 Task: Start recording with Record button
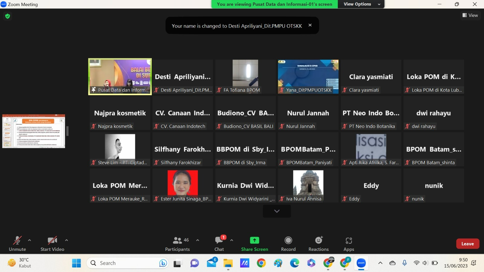288,244
